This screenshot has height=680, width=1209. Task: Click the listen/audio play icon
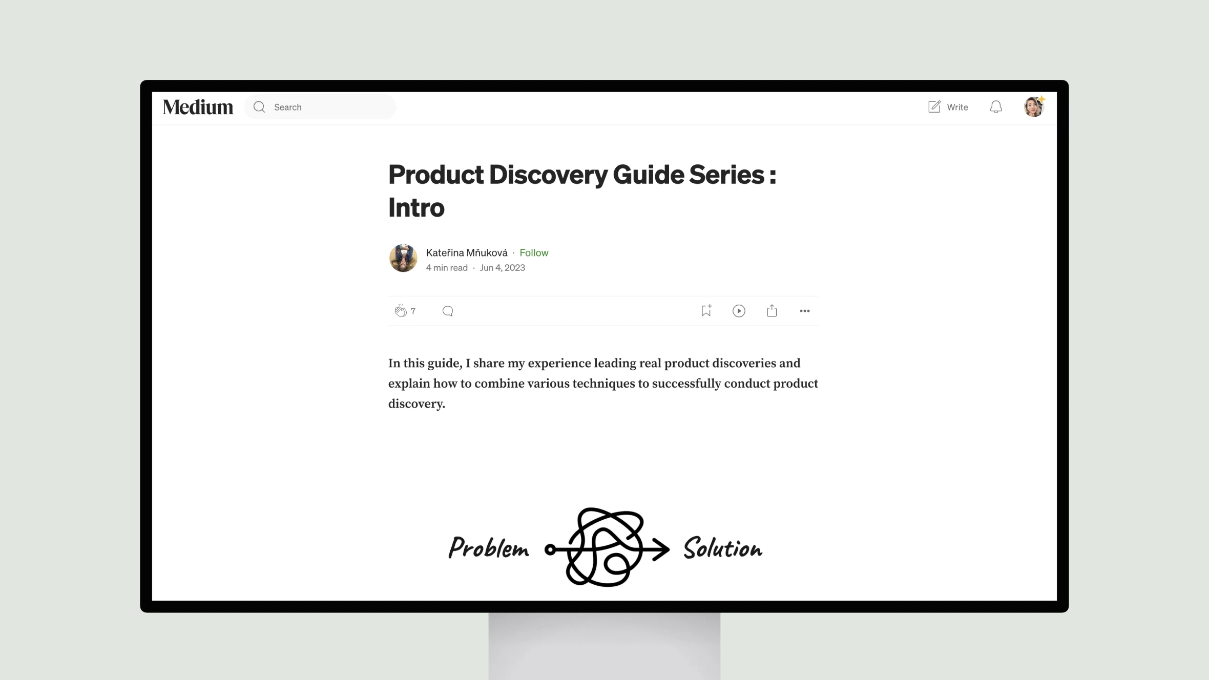[739, 310]
